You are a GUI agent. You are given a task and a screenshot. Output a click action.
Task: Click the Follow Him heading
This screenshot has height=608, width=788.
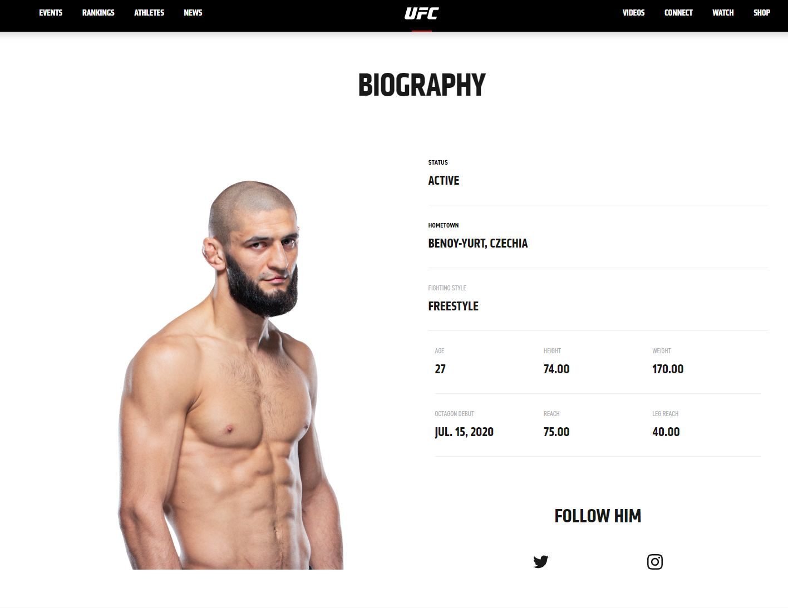point(598,516)
